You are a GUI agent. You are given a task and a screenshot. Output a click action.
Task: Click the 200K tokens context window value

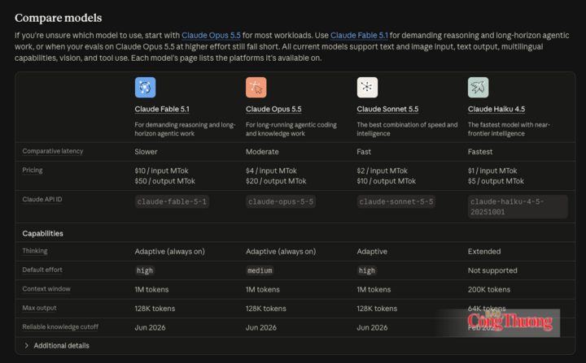pos(489,289)
